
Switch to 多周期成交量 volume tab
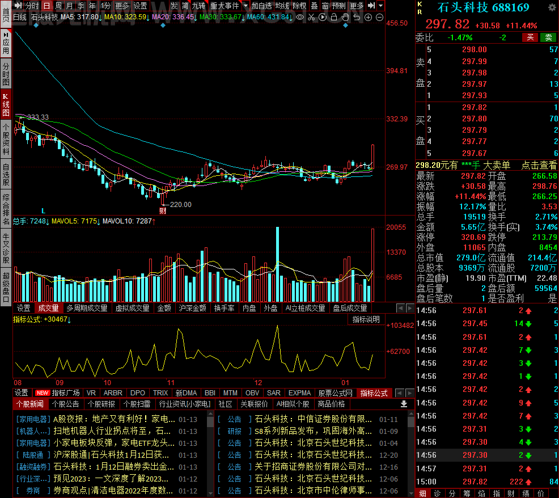(87, 308)
